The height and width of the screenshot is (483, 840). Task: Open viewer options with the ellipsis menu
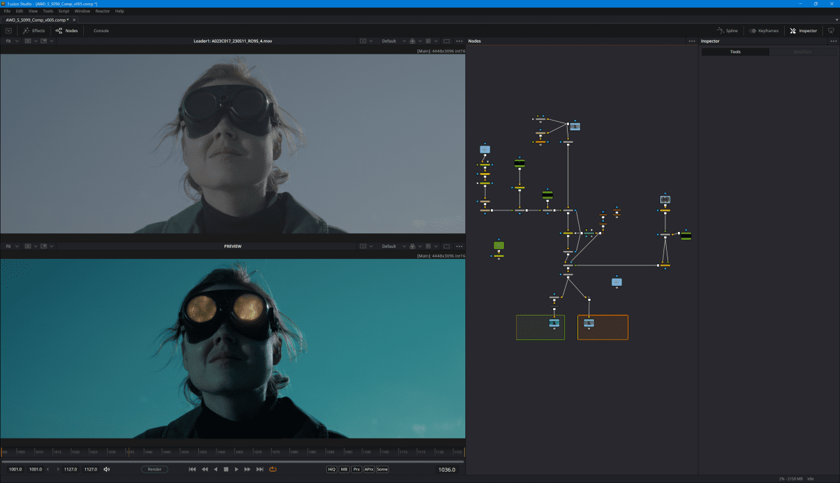[458, 41]
